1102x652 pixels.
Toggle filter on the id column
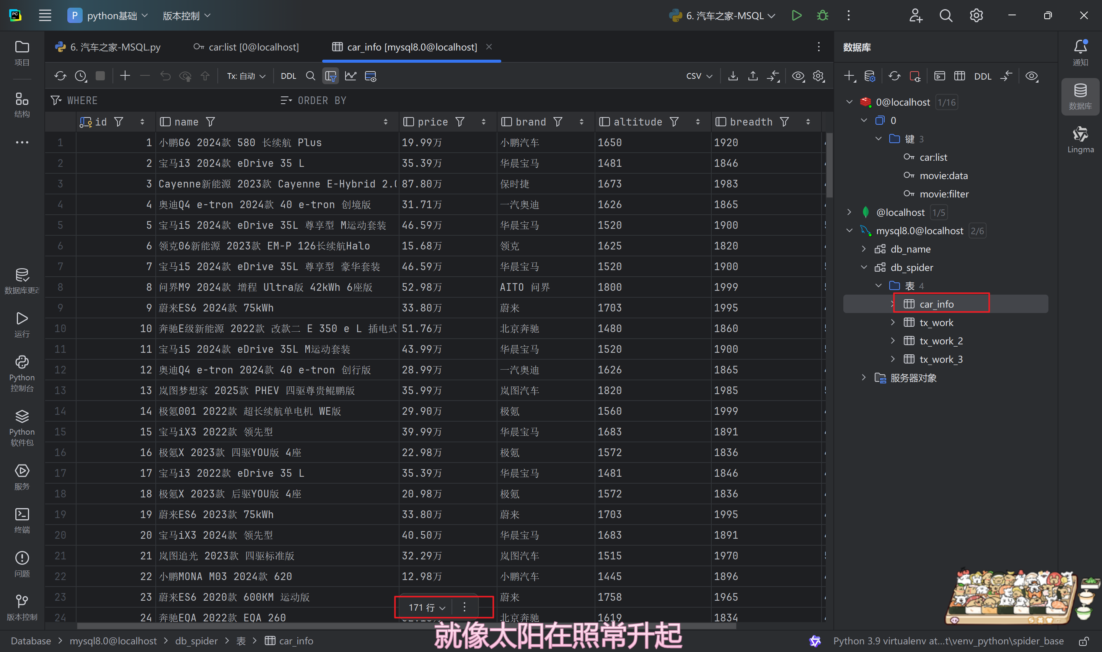(118, 122)
